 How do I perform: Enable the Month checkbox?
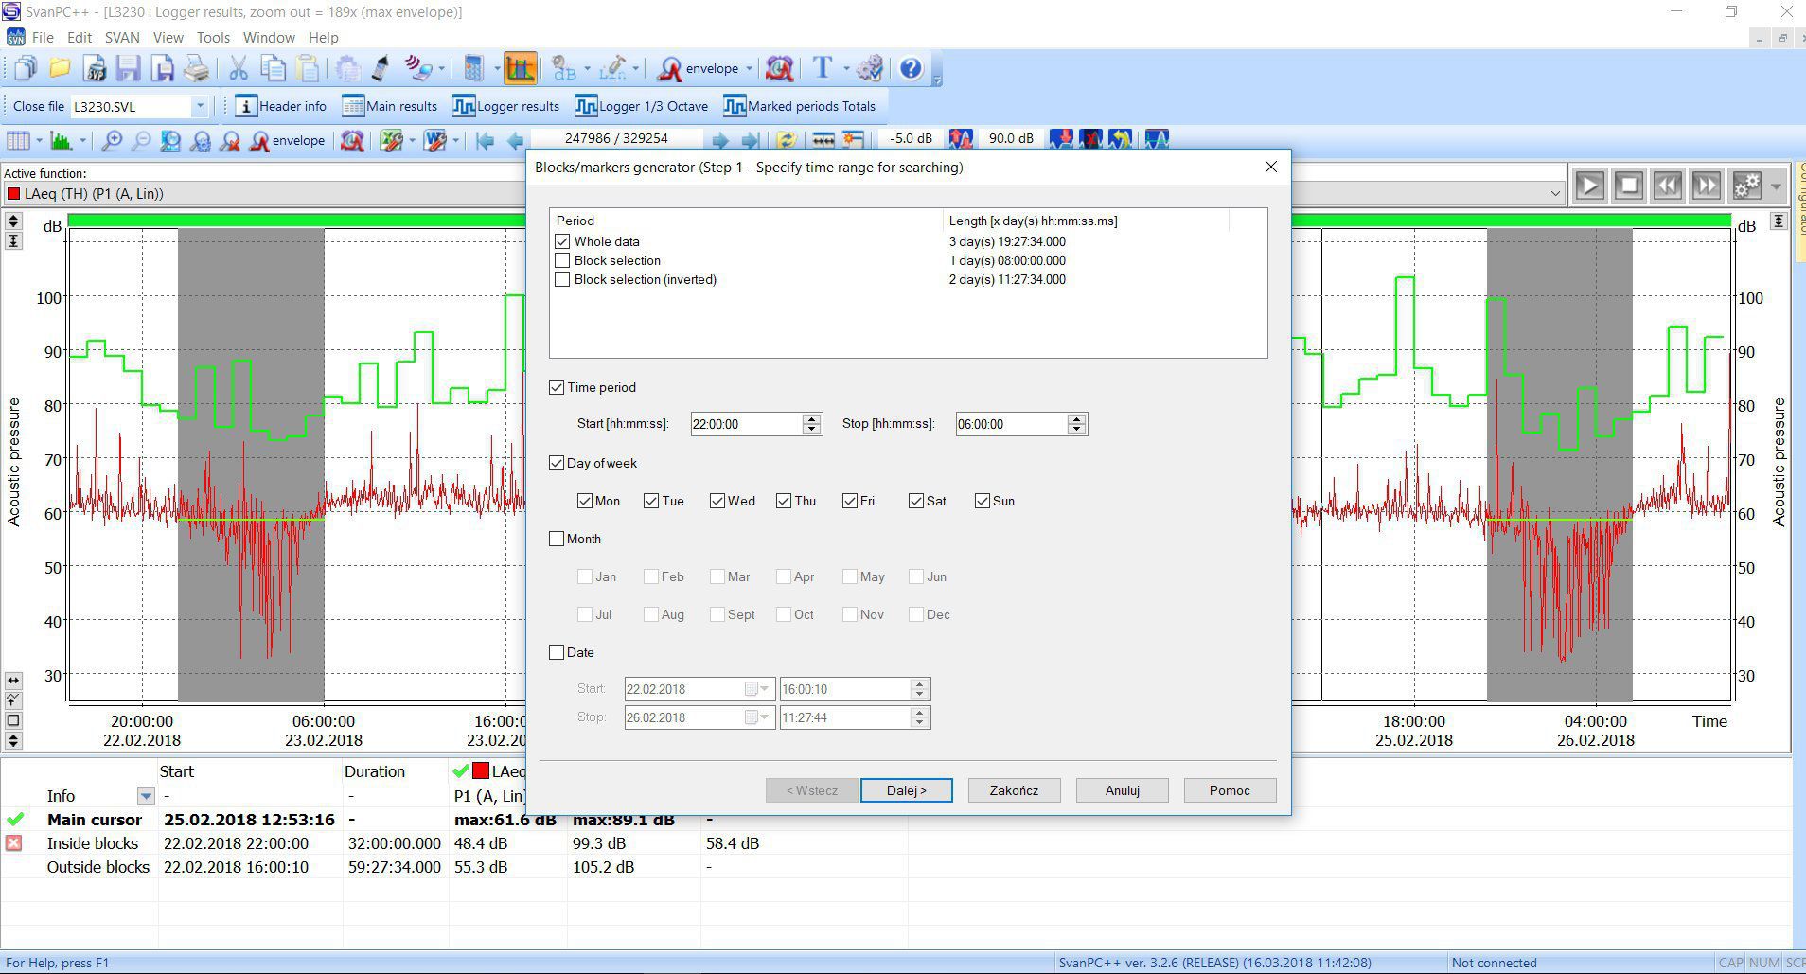tap(557, 539)
